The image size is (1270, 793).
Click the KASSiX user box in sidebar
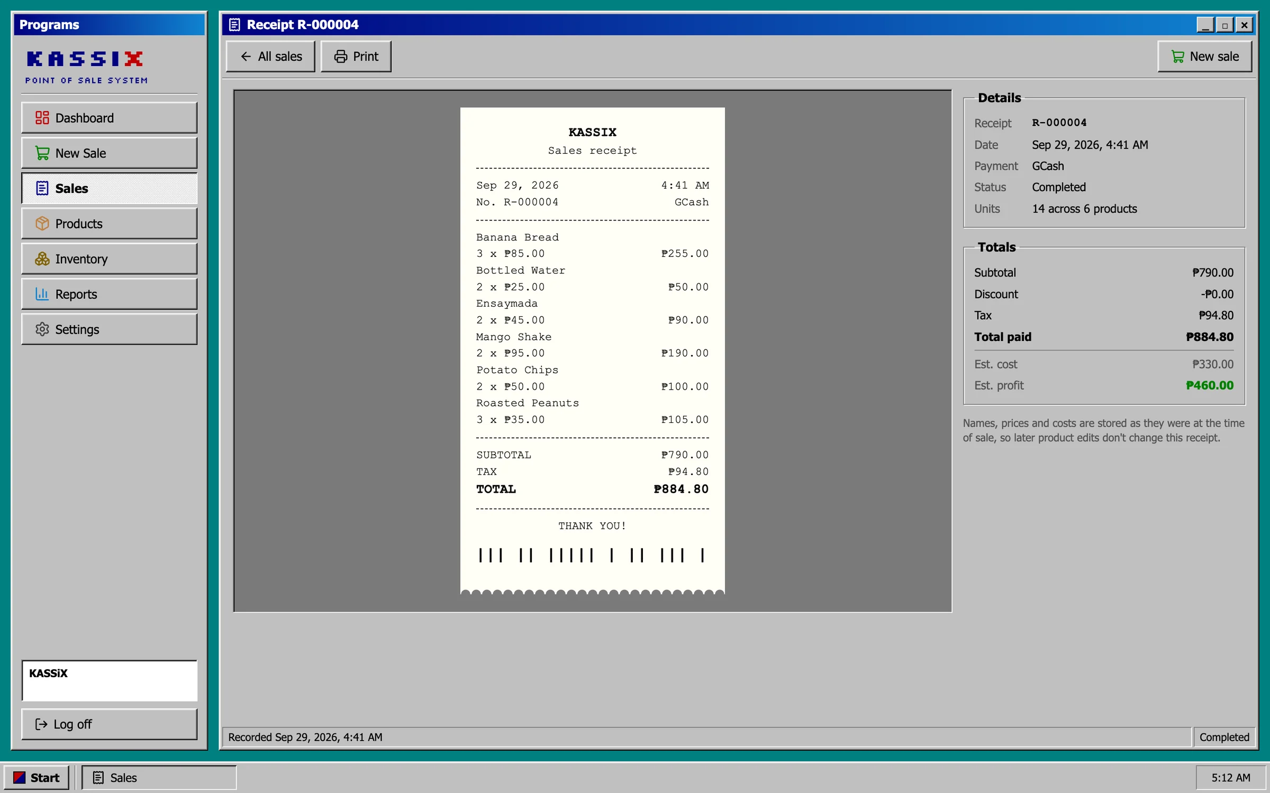coord(109,681)
